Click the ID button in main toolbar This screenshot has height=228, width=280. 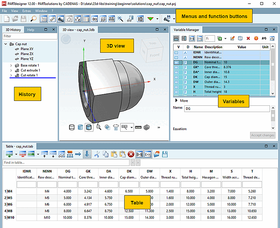pyautogui.click(x=140, y=18)
